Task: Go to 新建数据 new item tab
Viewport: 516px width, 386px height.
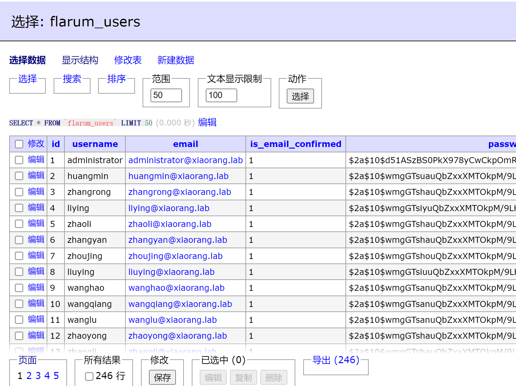Action: pos(176,60)
